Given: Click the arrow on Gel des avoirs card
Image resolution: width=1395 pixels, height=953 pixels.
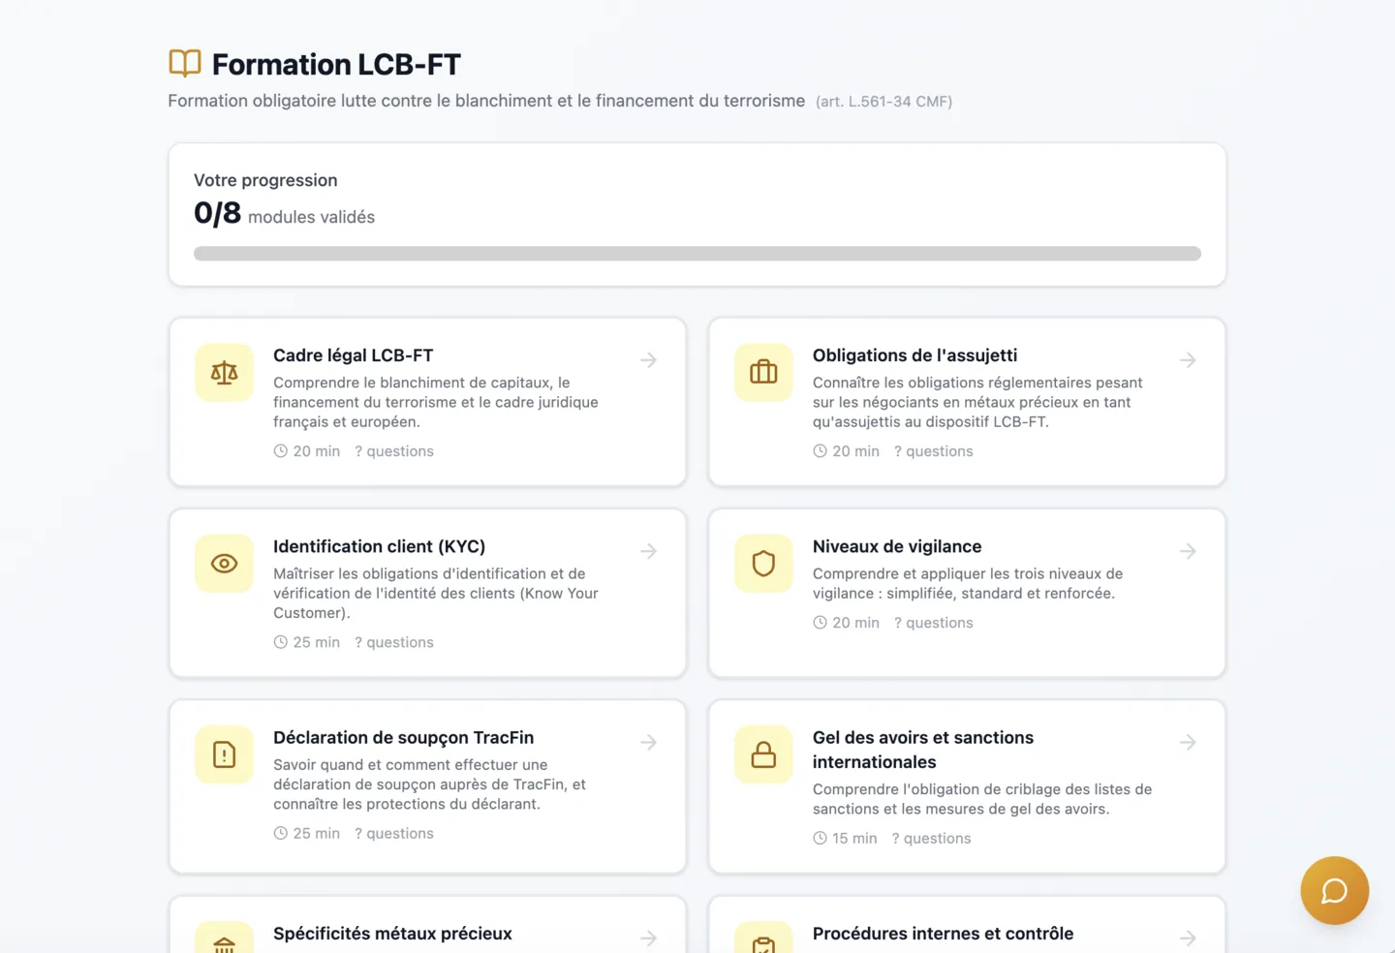Looking at the screenshot, I should [x=1188, y=742].
